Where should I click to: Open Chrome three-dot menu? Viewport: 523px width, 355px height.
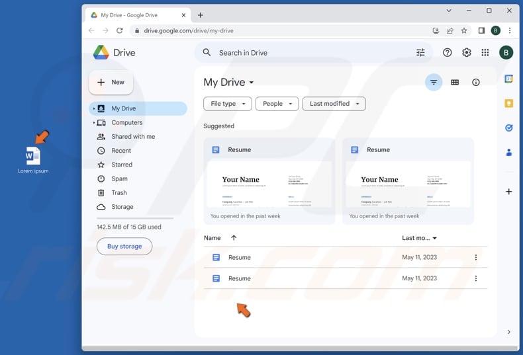(509, 30)
